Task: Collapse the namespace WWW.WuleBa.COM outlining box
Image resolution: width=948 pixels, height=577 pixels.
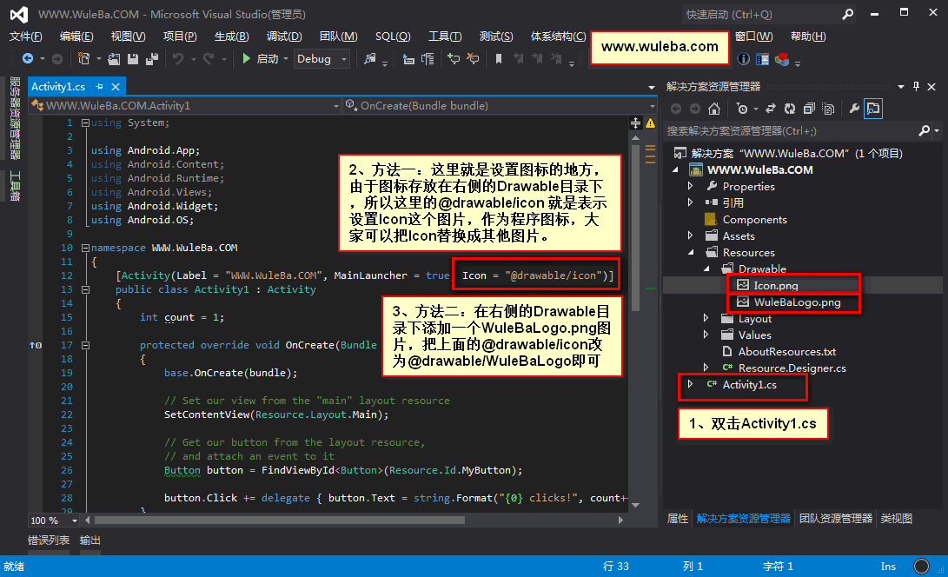Action: tap(85, 248)
